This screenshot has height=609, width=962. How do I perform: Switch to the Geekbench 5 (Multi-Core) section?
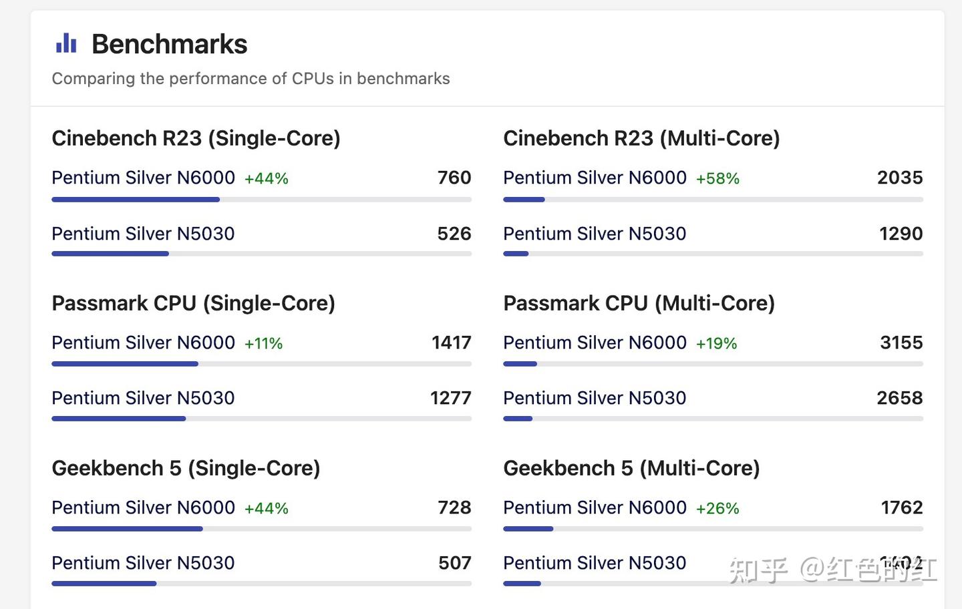click(631, 468)
